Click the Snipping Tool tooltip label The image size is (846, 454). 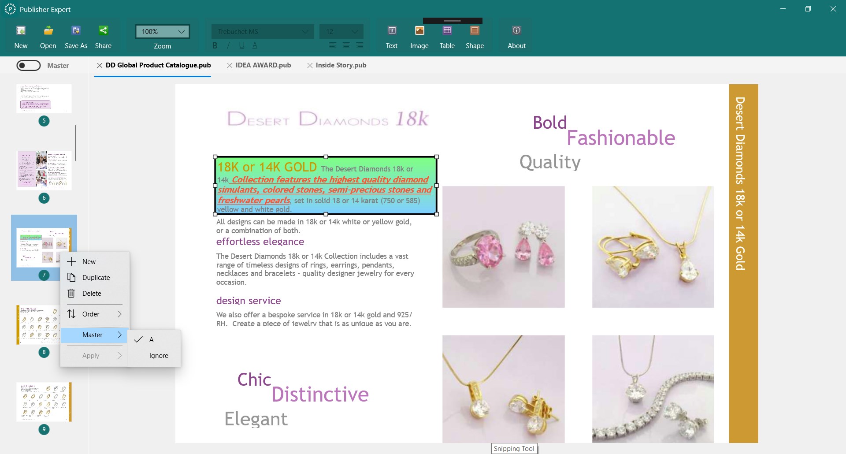pyautogui.click(x=514, y=449)
